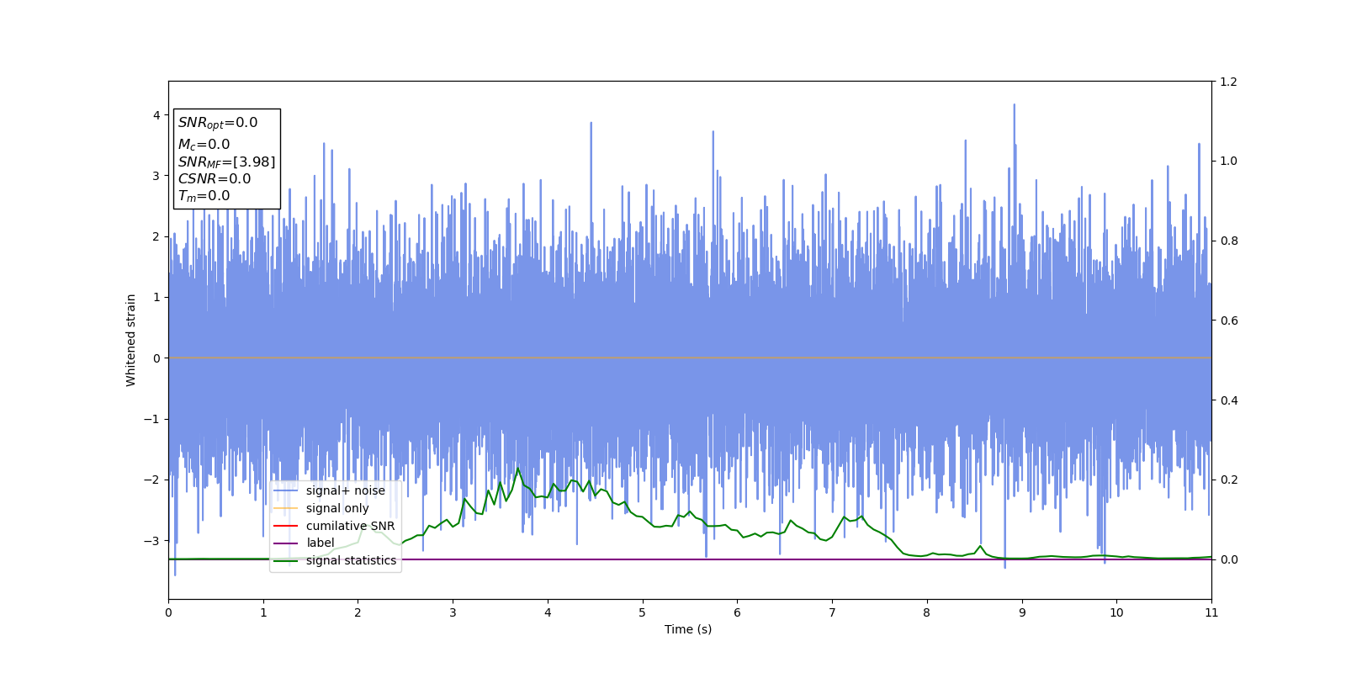Click the right axis tick label 0.6
The height and width of the screenshot is (673, 1346).
click(1229, 321)
